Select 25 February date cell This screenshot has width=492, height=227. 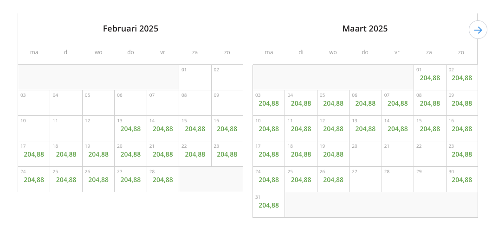66,179
